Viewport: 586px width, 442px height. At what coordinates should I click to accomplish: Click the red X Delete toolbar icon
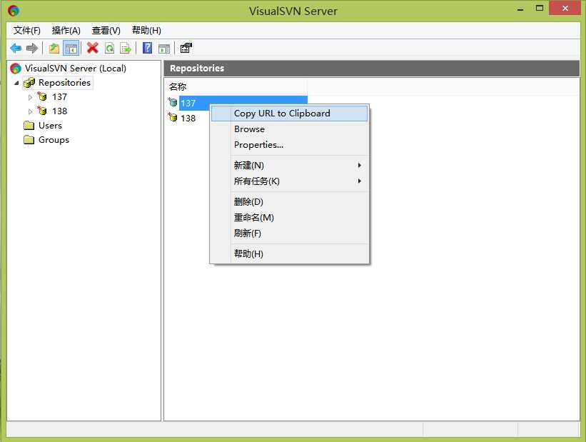pyautogui.click(x=92, y=48)
